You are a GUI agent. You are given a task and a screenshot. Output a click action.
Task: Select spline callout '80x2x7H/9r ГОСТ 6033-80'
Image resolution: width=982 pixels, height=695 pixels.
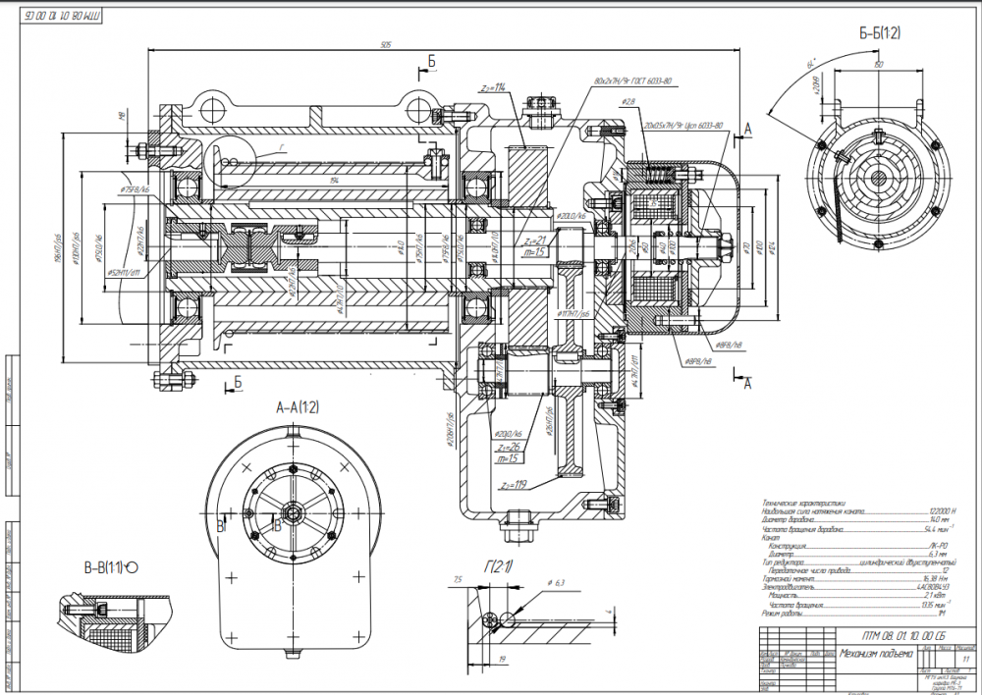point(632,81)
